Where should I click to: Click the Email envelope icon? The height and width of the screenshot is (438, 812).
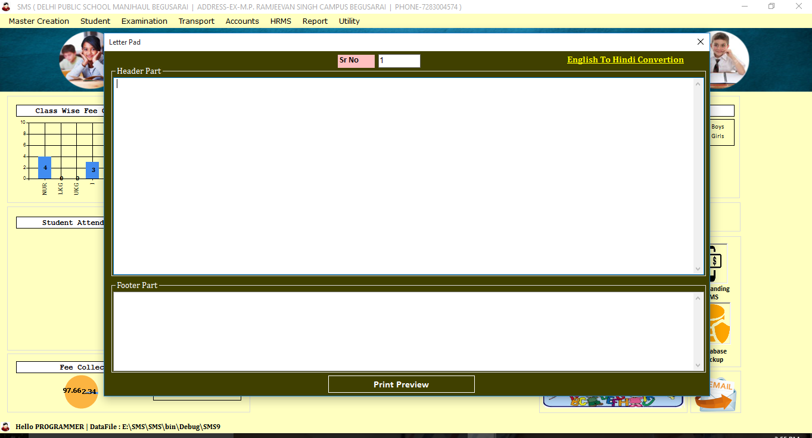[x=718, y=394]
